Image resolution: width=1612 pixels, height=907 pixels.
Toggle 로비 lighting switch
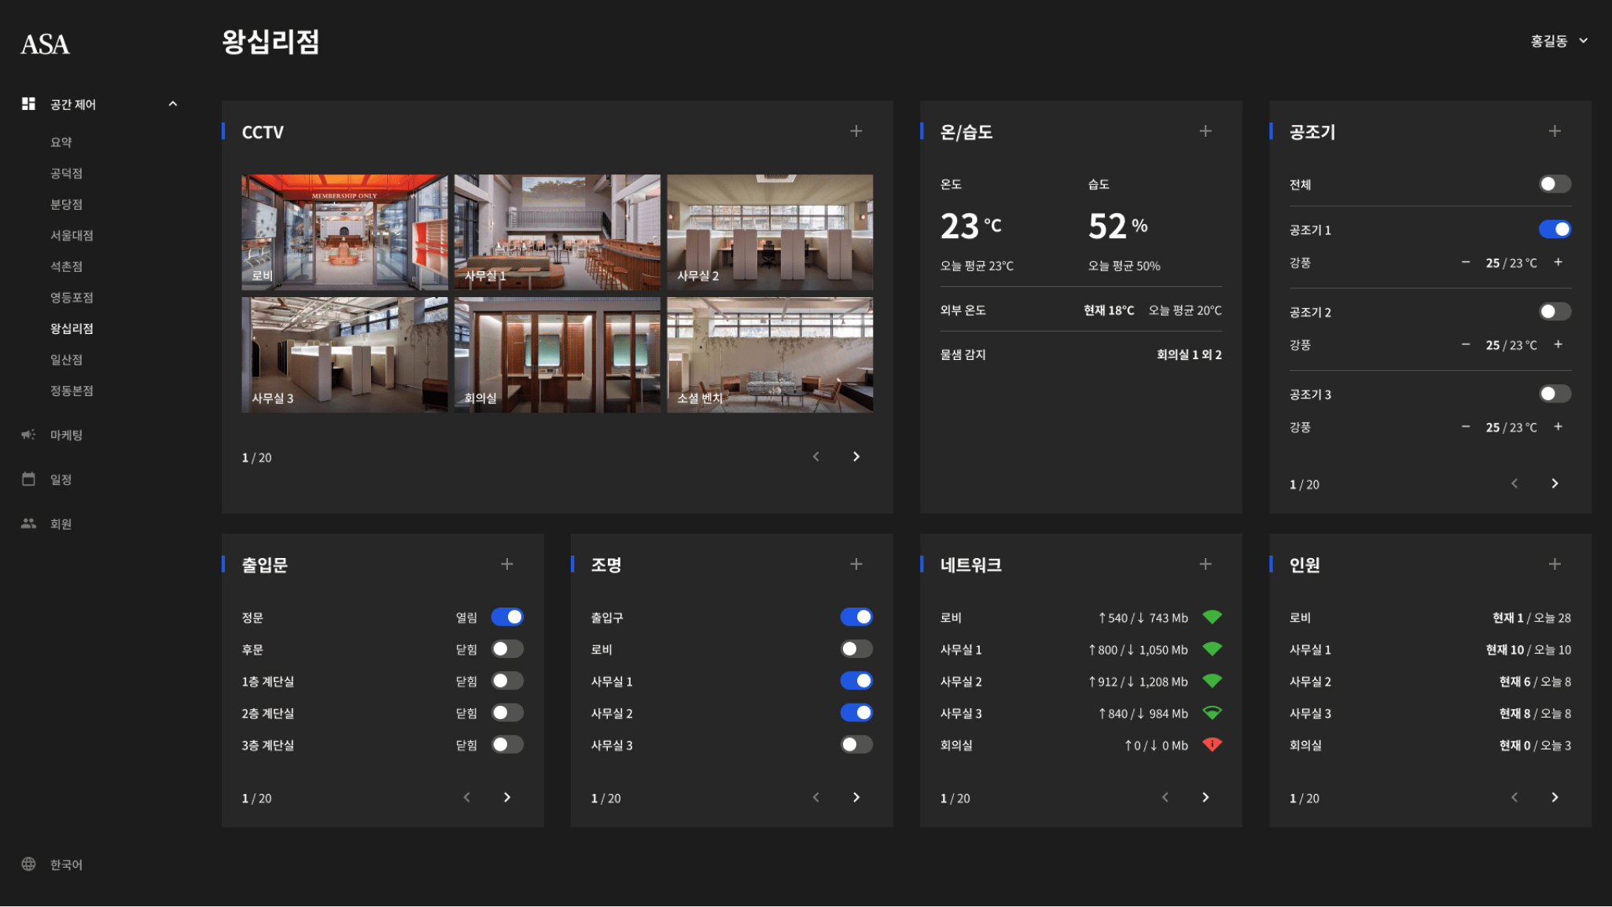(856, 649)
